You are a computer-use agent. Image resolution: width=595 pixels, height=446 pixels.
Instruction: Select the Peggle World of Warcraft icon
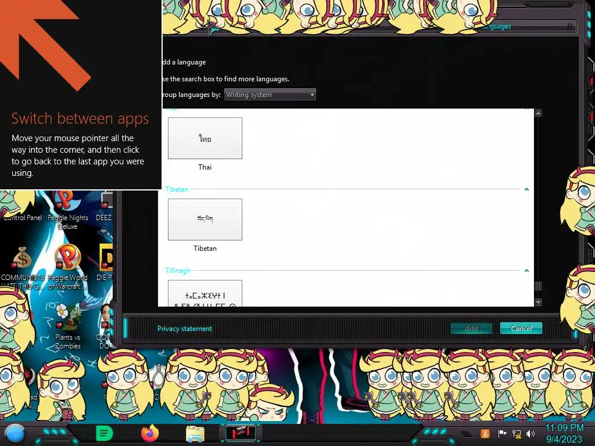coord(67,267)
